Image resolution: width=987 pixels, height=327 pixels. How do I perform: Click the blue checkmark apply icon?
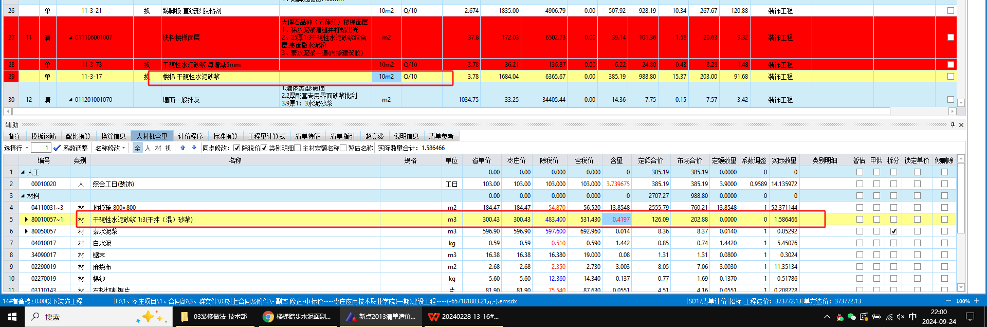click(57, 148)
